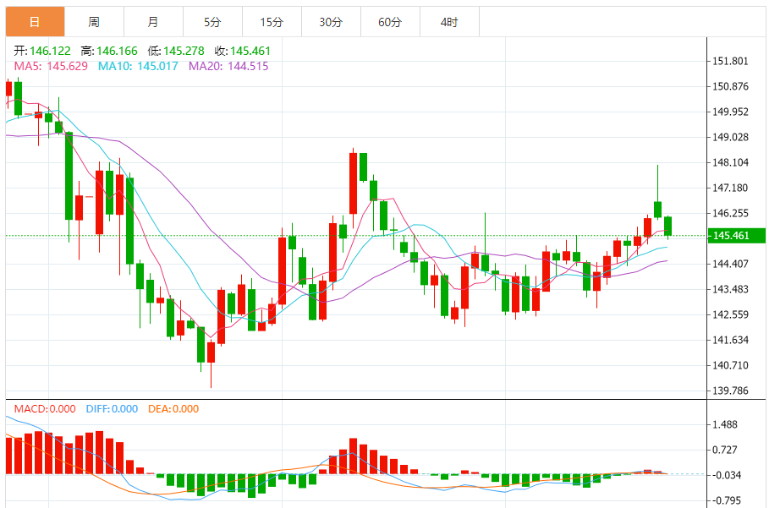Image resolution: width=769 pixels, height=508 pixels.
Task: Click the open price 146.122 value
Action: (50, 51)
